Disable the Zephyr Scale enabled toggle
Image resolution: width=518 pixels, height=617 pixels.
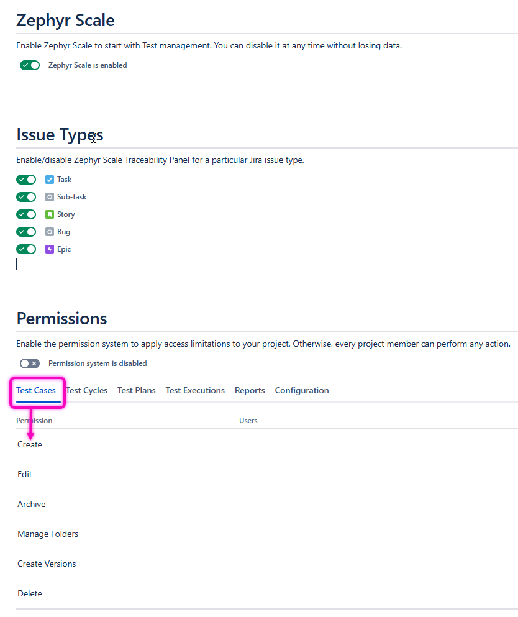click(30, 65)
